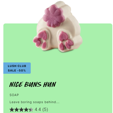Click the SALE -50% discount text
Image resolution: width=113 pixels, height=113 pixels.
(17, 70)
